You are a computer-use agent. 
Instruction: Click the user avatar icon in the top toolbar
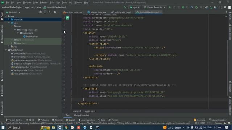(x=229, y=7)
